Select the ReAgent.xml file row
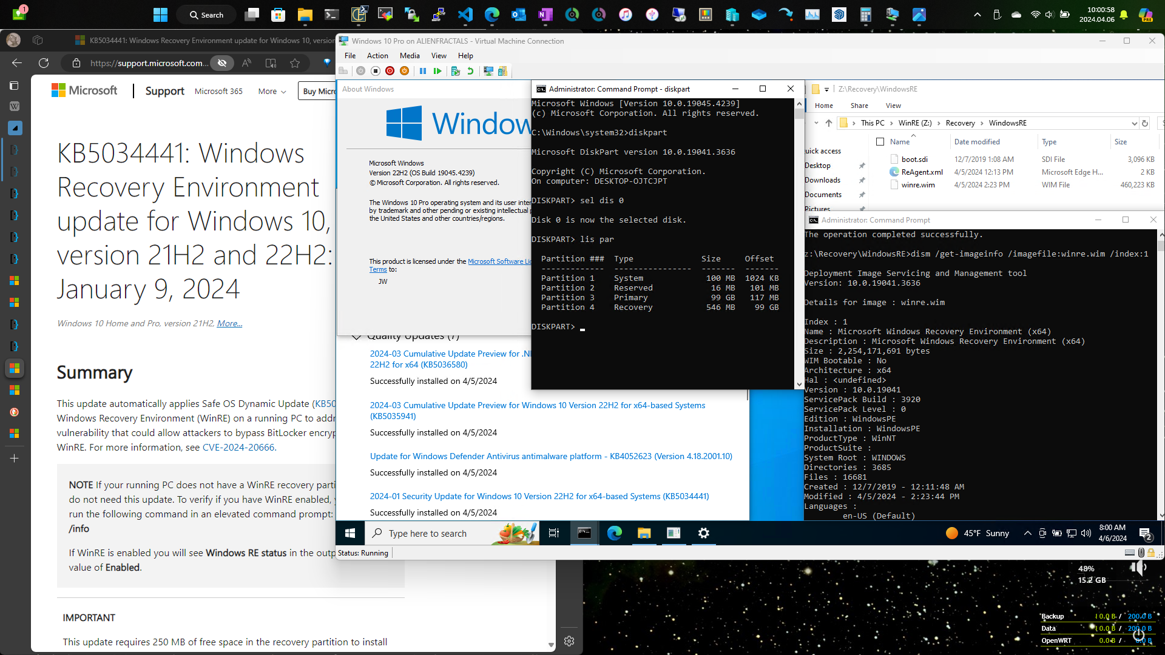 tap(1021, 172)
